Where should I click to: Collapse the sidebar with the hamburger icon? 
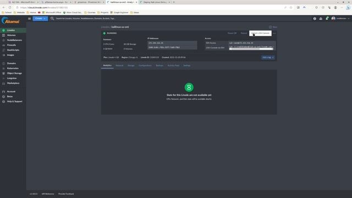point(29,18)
